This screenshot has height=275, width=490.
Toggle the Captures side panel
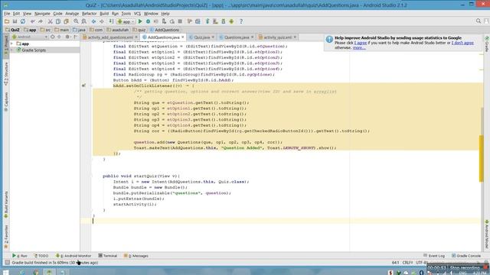tap(6, 102)
